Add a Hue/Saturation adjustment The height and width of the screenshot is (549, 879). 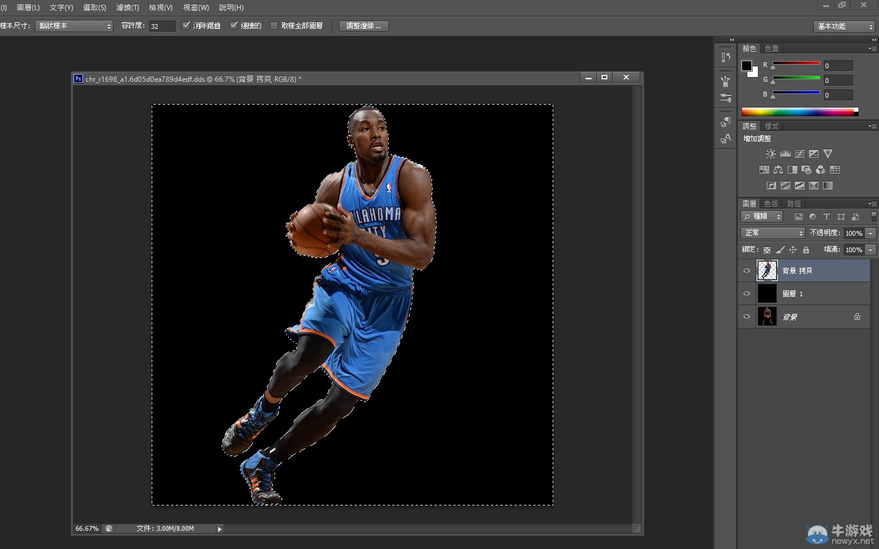764,169
